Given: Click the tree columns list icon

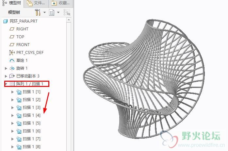Looking at the screenshot, I should [x=52, y=12].
